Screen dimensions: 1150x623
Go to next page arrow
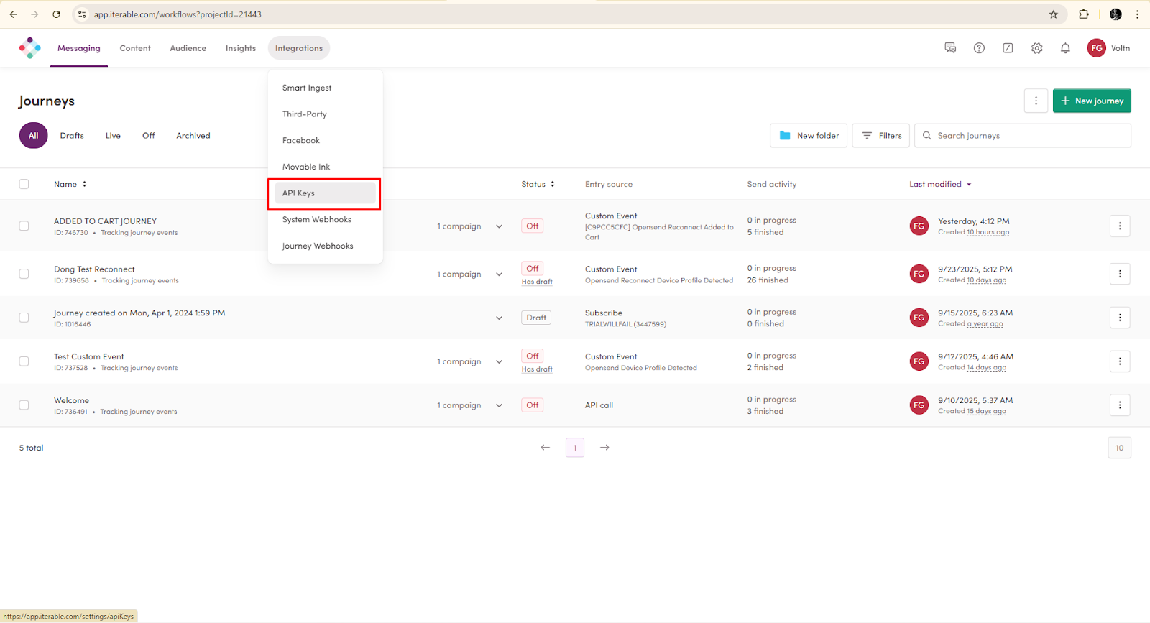tap(604, 448)
